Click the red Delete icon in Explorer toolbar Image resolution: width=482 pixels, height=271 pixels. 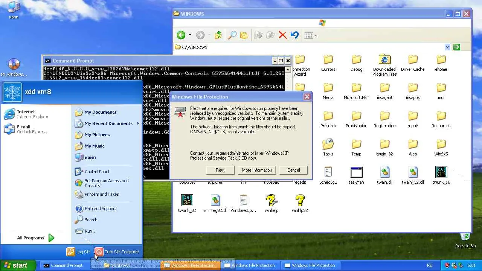pos(282,35)
